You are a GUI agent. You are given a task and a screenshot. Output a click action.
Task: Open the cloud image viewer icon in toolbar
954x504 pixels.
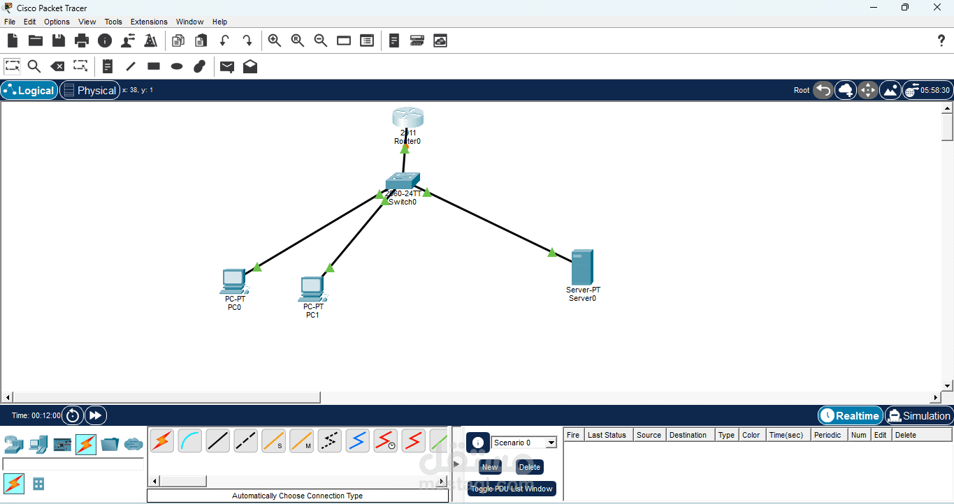tap(440, 40)
